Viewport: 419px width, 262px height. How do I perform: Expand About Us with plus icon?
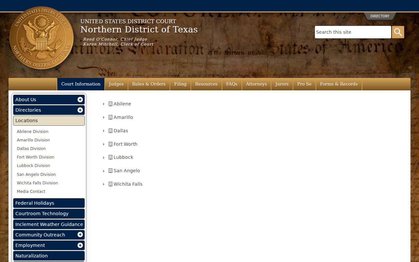click(x=80, y=100)
